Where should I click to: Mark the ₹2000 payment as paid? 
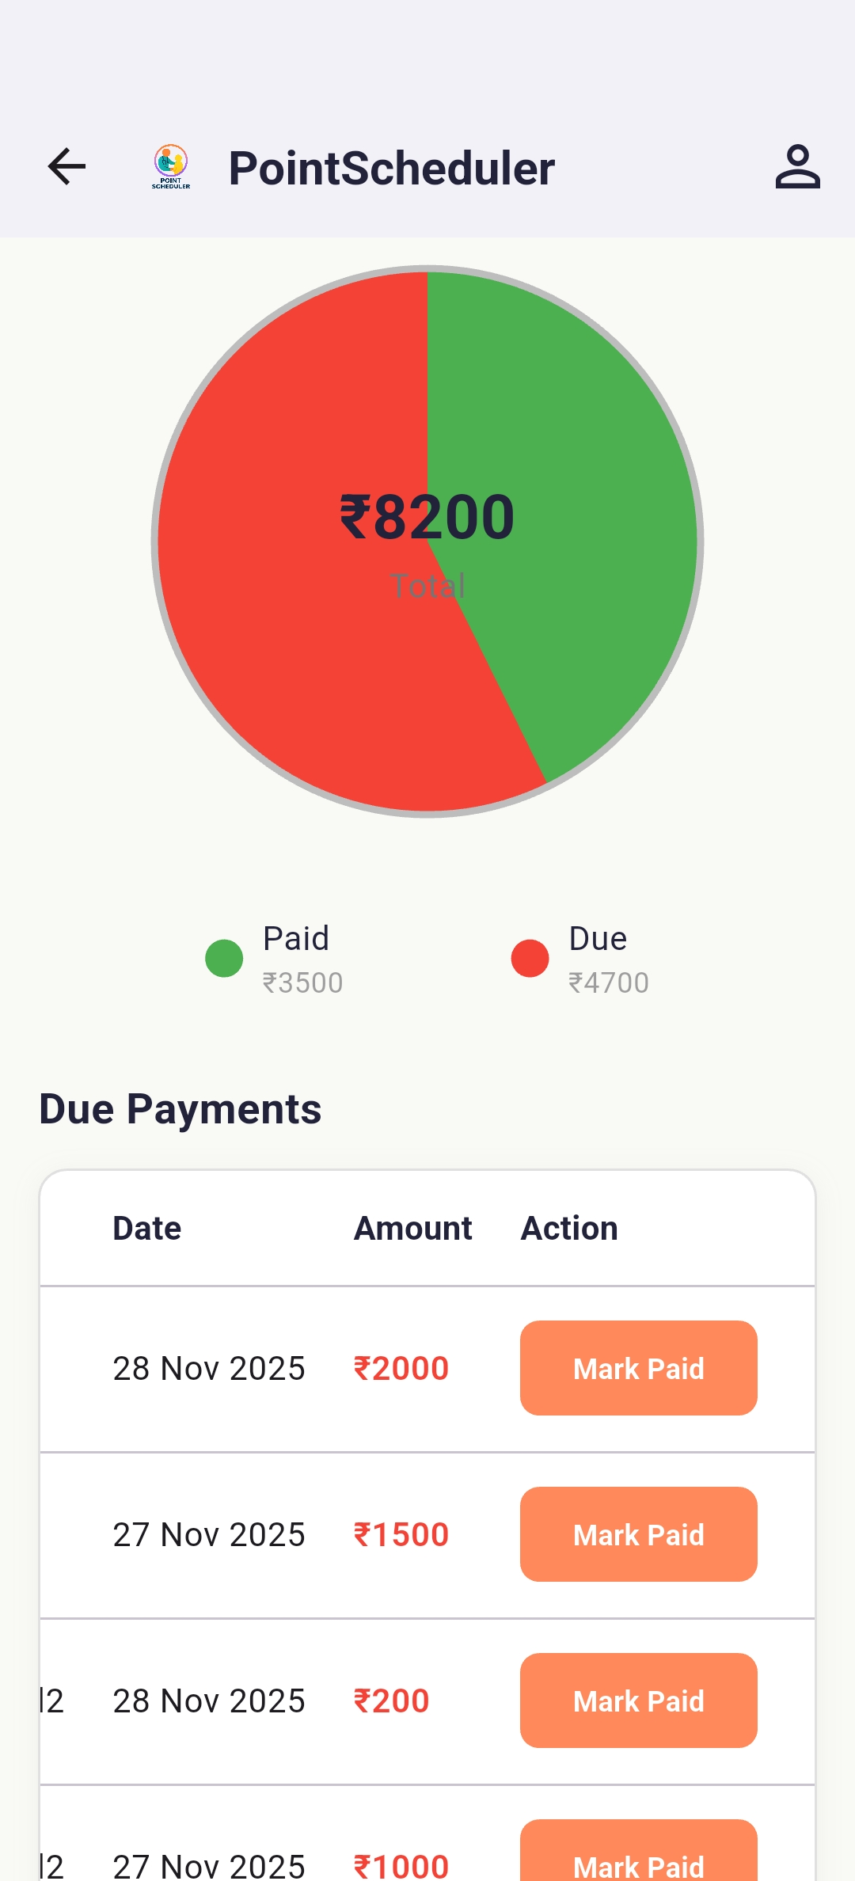pos(638,1368)
